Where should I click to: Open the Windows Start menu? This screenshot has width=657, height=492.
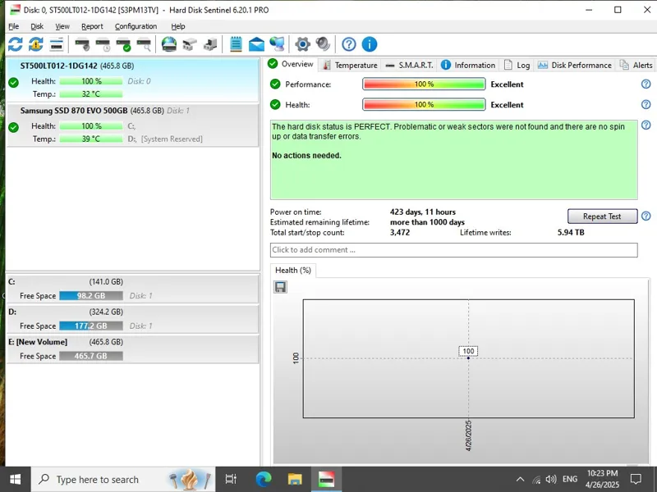pos(15,479)
